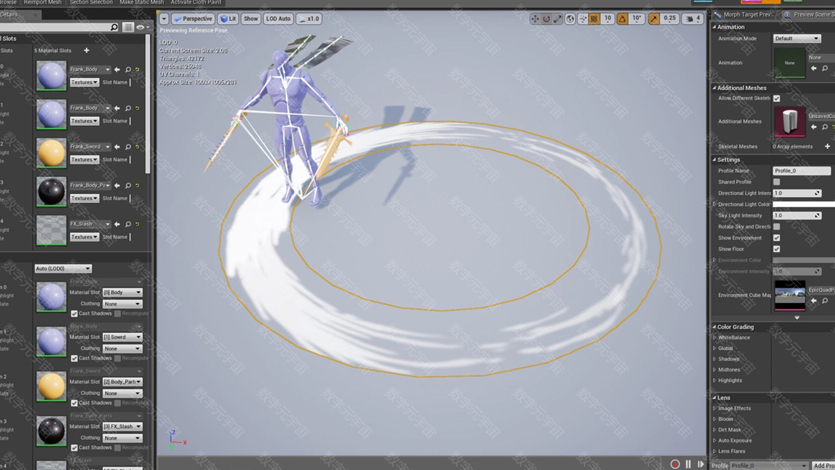Open the Animation Mode Default dropdown

[x=797, y=39]
